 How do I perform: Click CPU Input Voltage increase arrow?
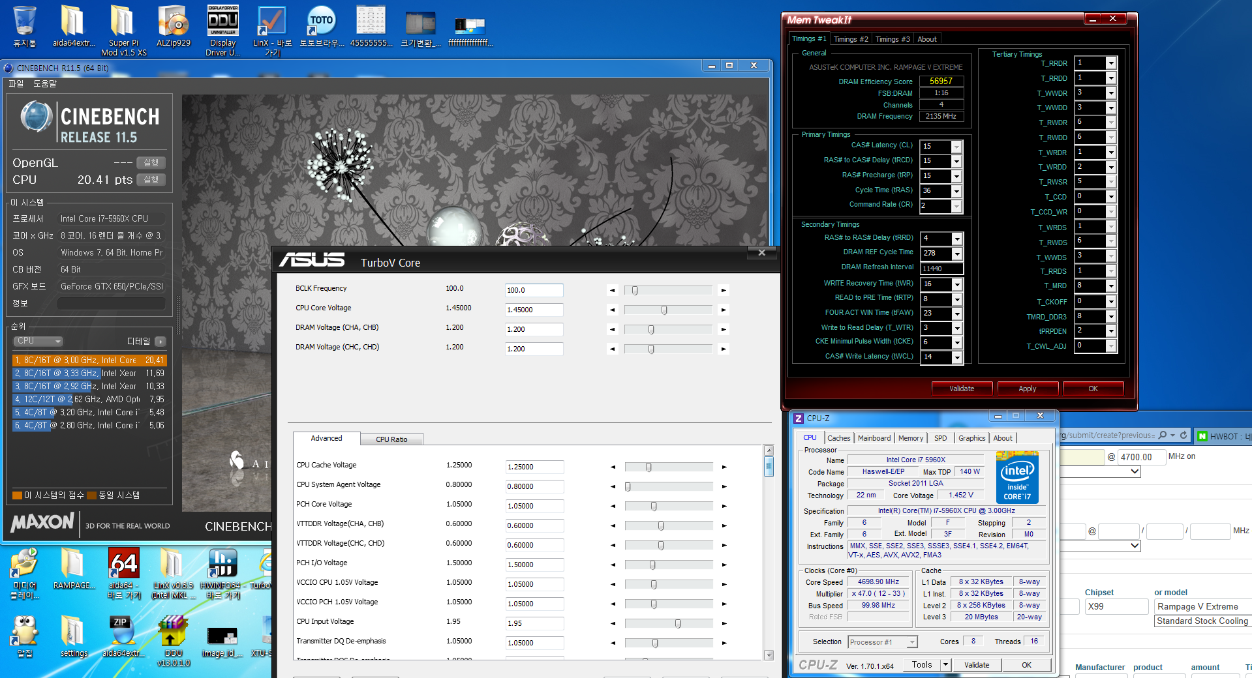[x=724, y=624]
